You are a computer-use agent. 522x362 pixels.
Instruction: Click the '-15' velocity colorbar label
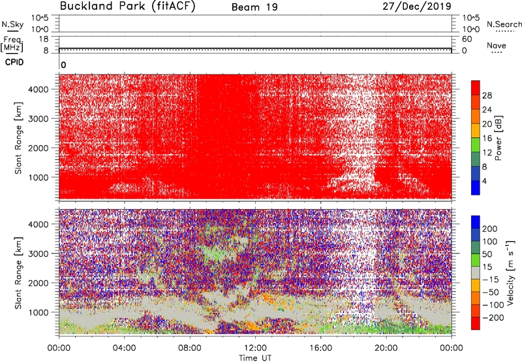491,280
